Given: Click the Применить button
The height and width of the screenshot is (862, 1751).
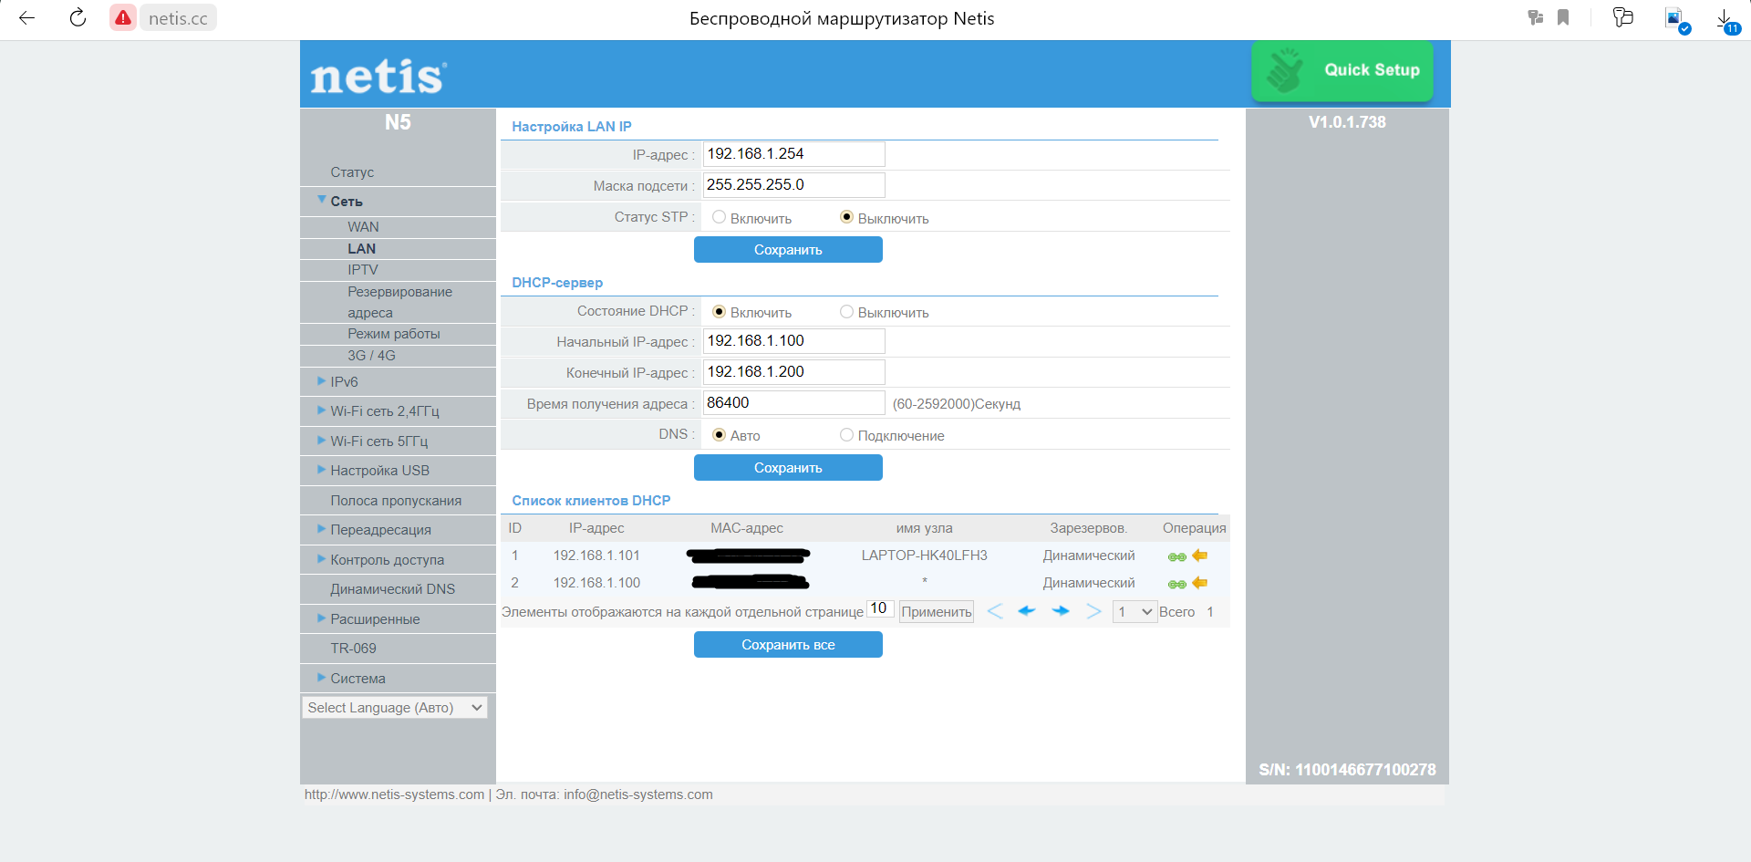Looking at the screenshot, I should click(x=937, y=611).
